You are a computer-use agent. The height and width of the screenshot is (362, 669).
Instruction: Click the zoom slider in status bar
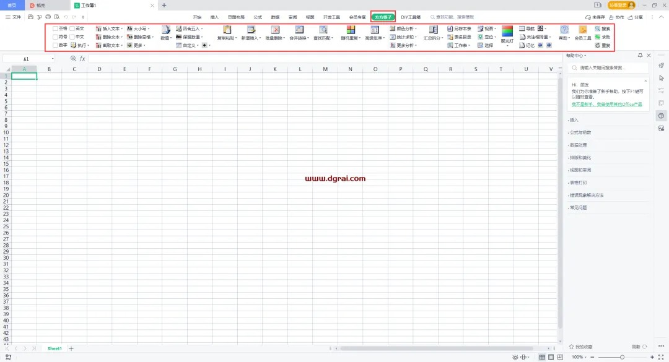[x=622, y=357]
